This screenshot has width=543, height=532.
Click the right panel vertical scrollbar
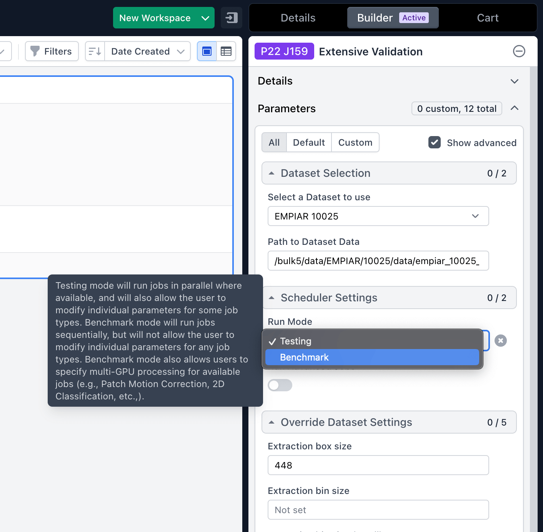(x=533, y=299)
